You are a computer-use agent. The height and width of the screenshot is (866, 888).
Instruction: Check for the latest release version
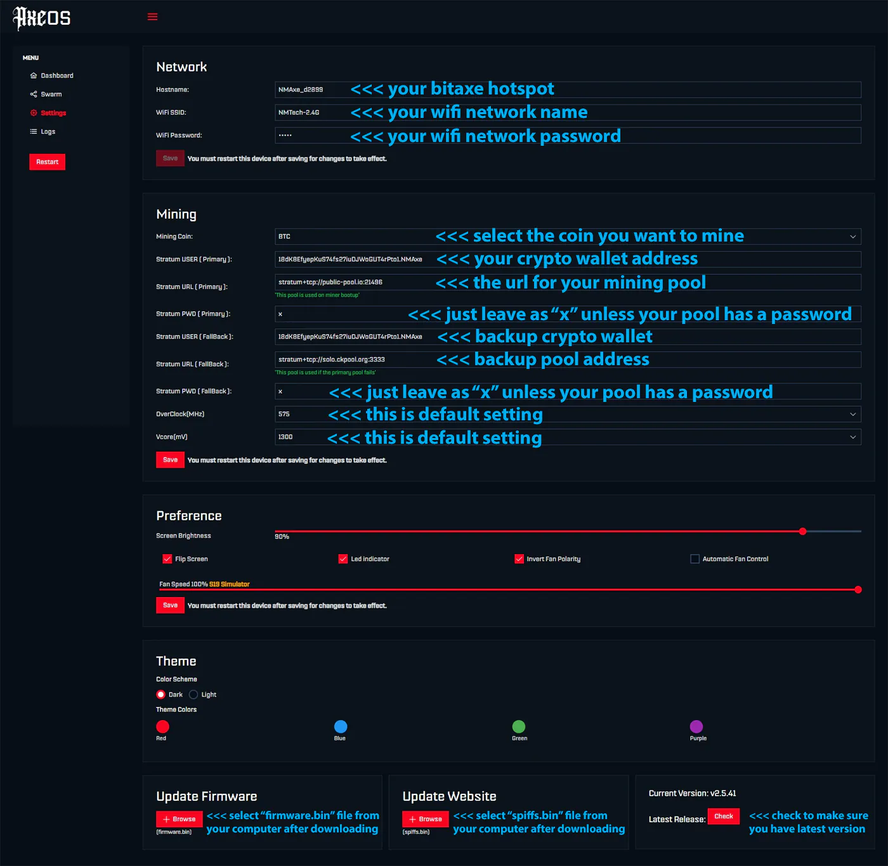(x=723, y=817)
